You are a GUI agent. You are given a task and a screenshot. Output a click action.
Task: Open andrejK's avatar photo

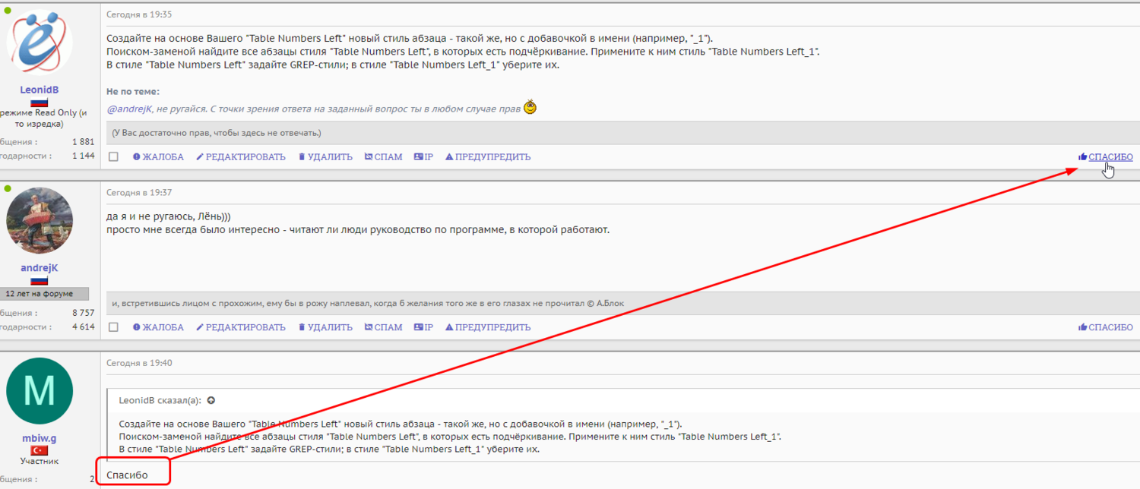(40, 220)
